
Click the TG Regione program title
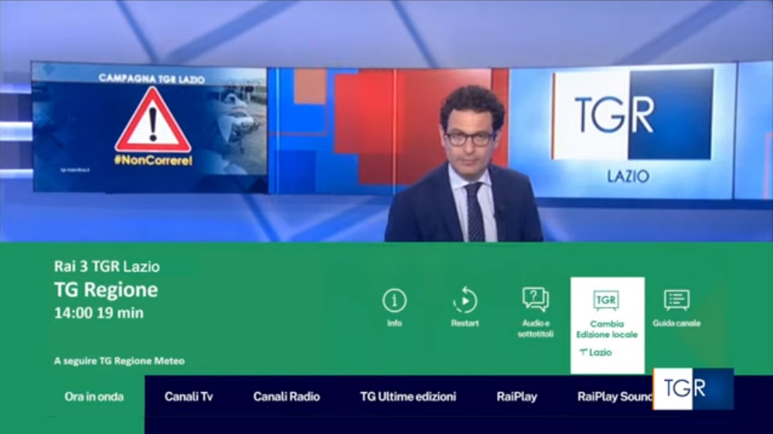[x=106, y=289]
